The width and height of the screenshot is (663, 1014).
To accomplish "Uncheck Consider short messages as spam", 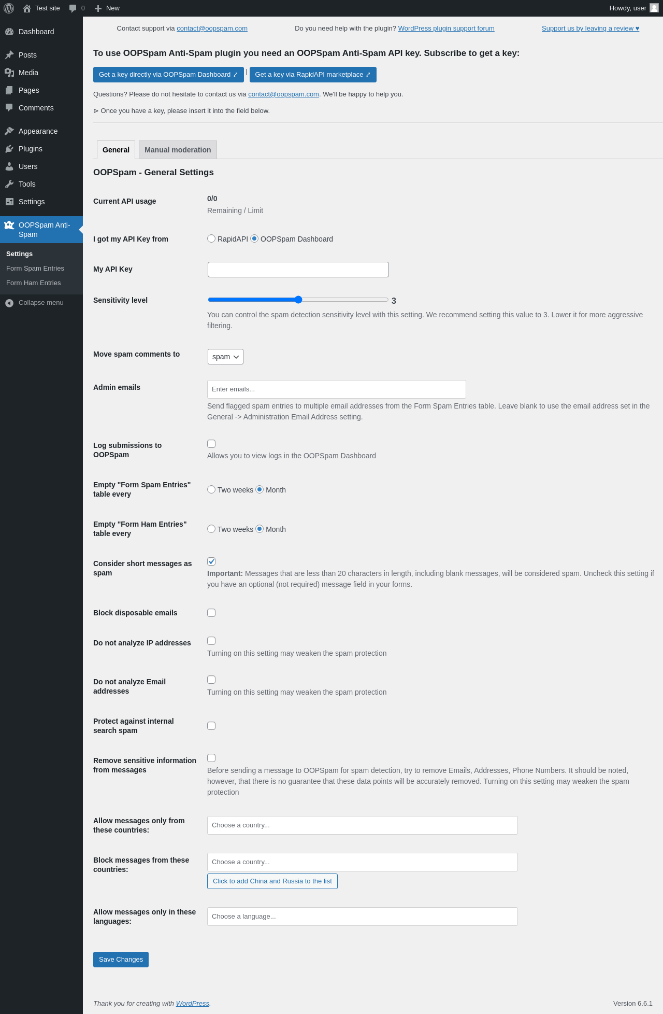I will pyautogui.click(x=211, y=561).
